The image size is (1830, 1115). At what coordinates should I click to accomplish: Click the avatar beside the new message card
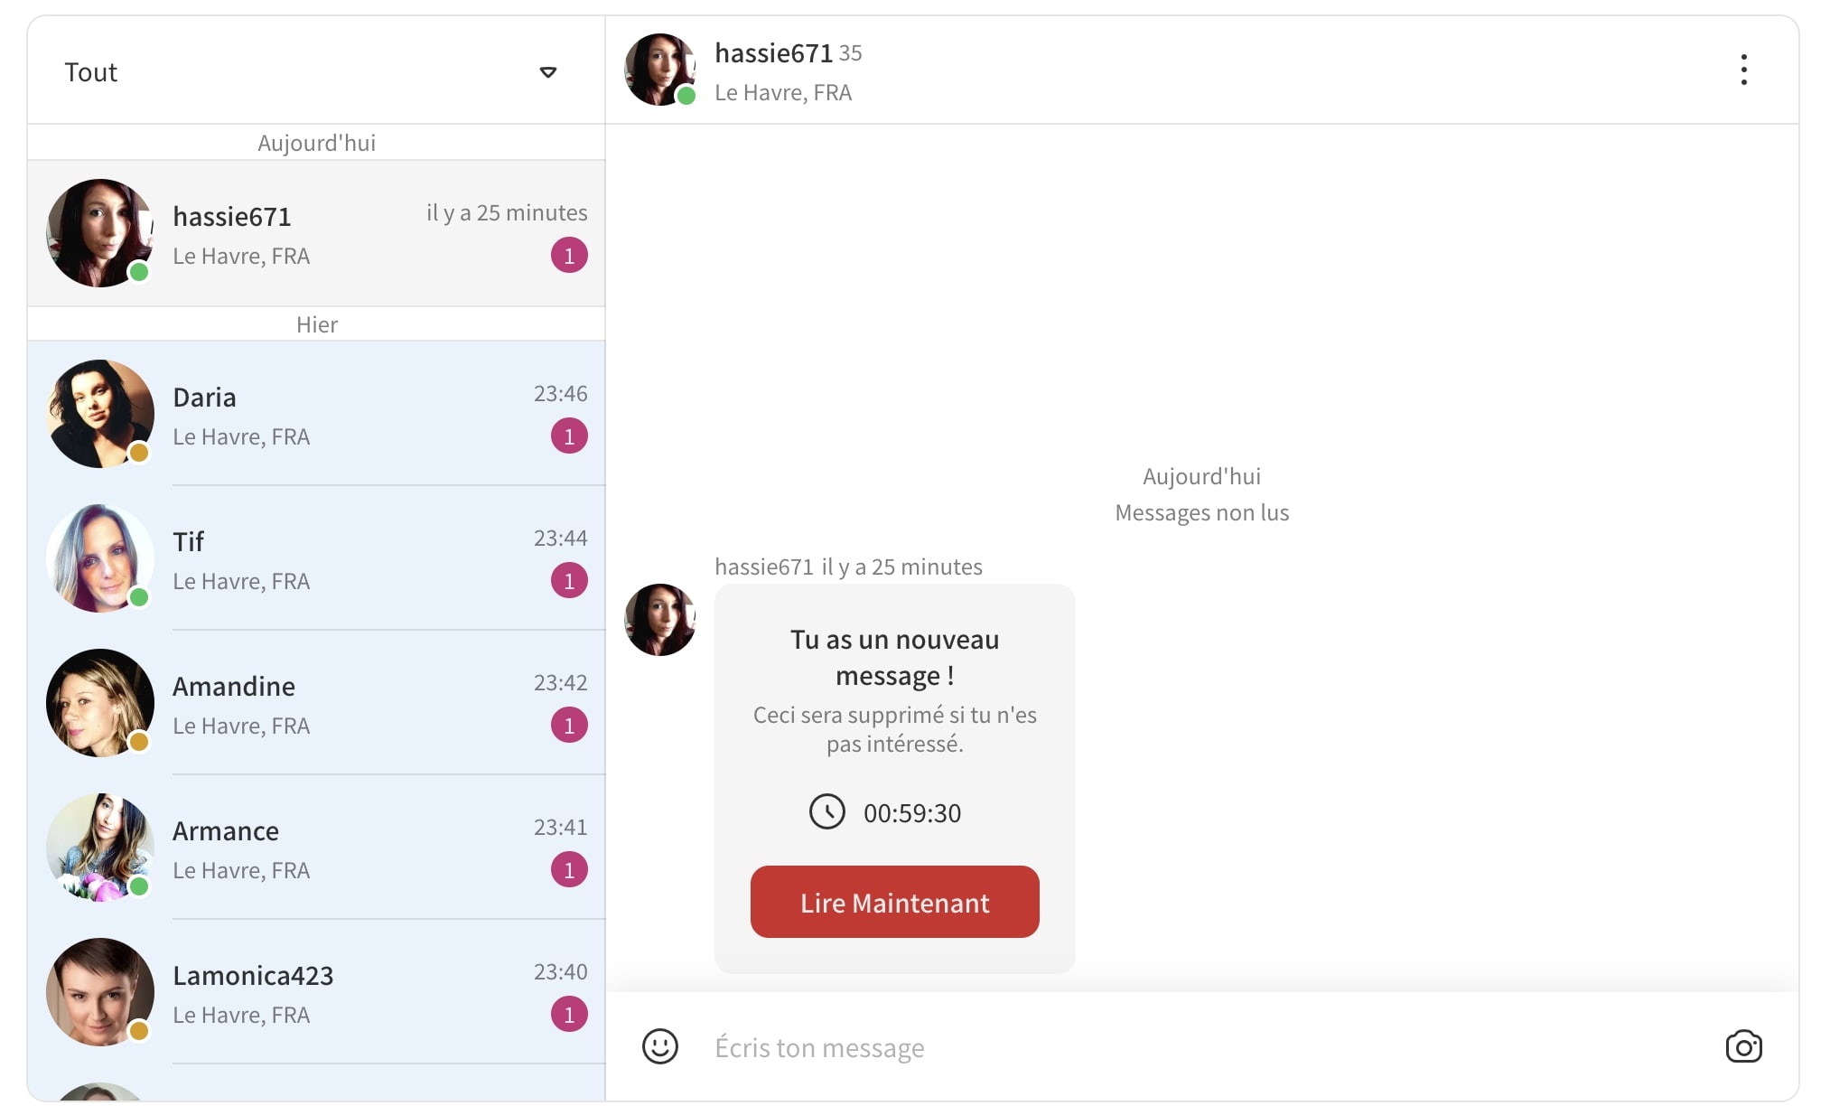[659, 620]
